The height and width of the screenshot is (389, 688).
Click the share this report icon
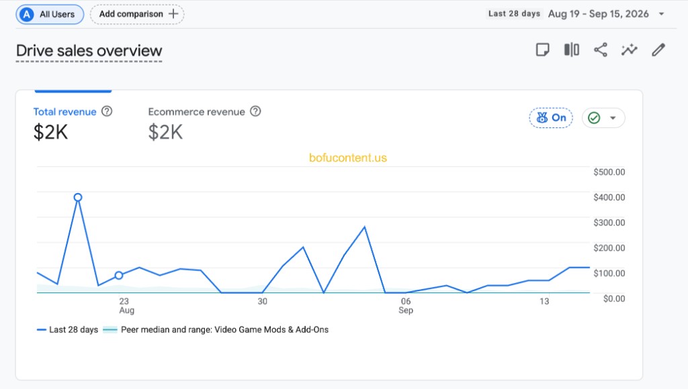tap(600, 50)
